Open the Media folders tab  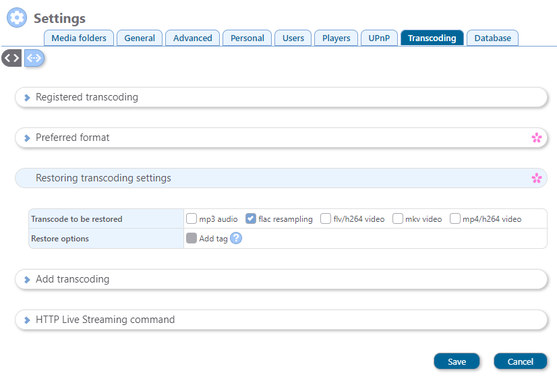tap(79, 38)
